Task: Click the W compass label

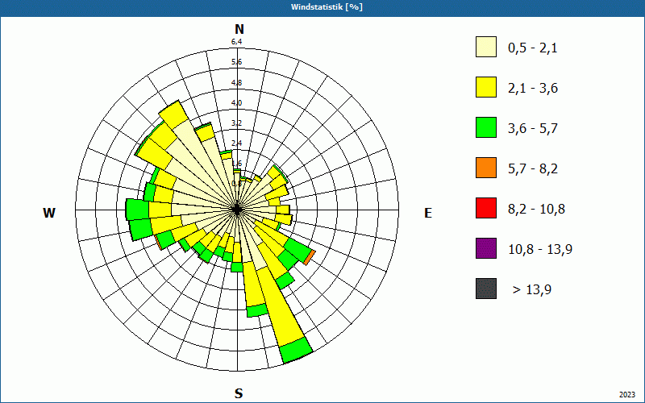Action: tap(49, 213)
